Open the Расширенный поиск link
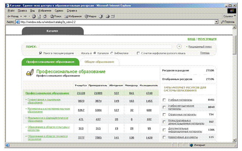Screen dimensions: 242x151 (200, 46)
